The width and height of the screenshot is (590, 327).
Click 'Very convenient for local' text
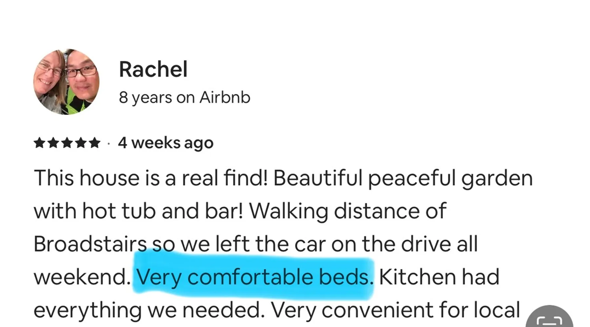[x=395, y=310]
